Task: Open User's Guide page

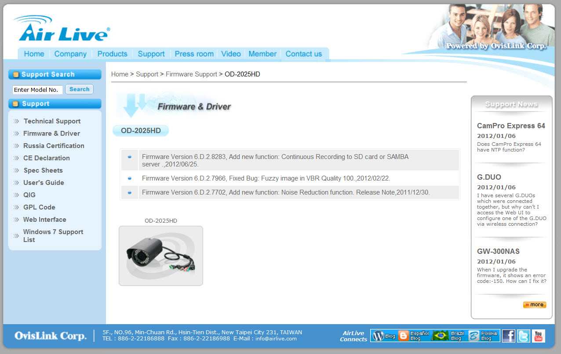Action: click(44, 183)
